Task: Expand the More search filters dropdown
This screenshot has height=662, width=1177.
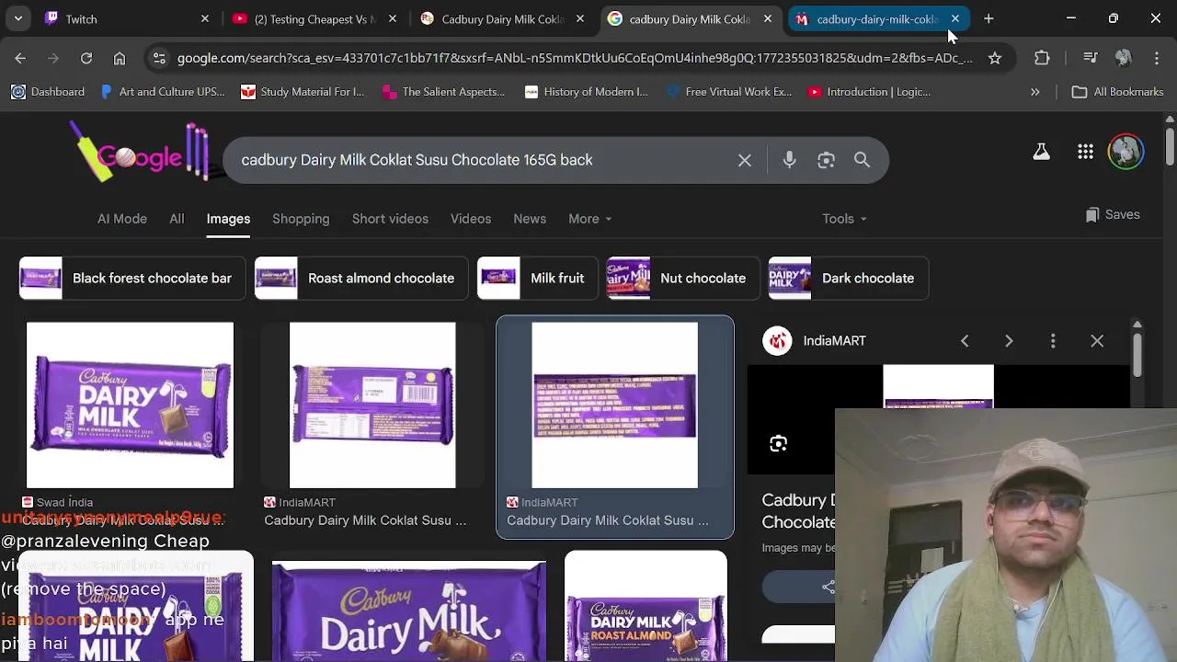Action: tap(589, 219)
